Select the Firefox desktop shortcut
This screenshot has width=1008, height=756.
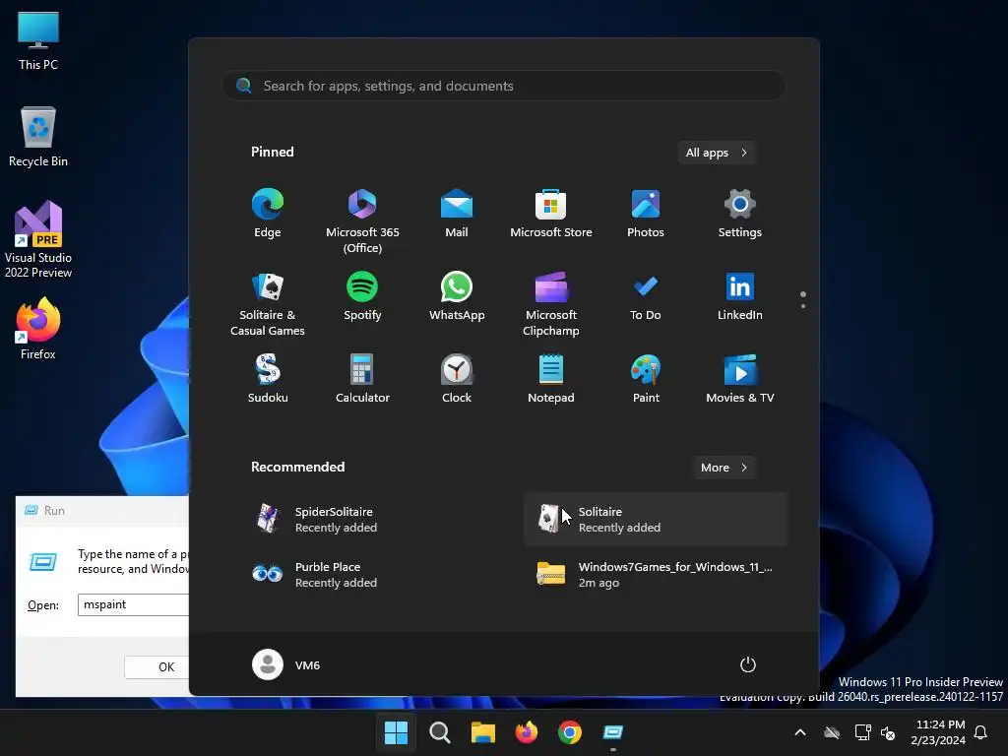38,329
